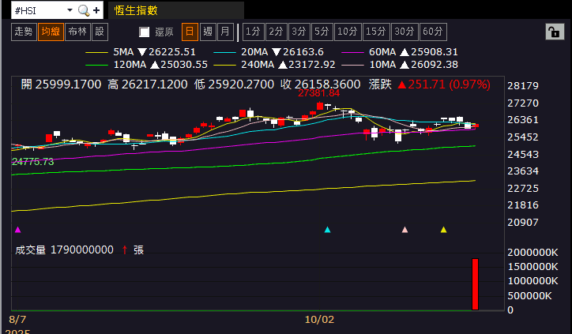Image resolution: width=572 pixels, height=334 pixels.
Task: Click the red 張 volume up arrow
Action: (125, 250)
